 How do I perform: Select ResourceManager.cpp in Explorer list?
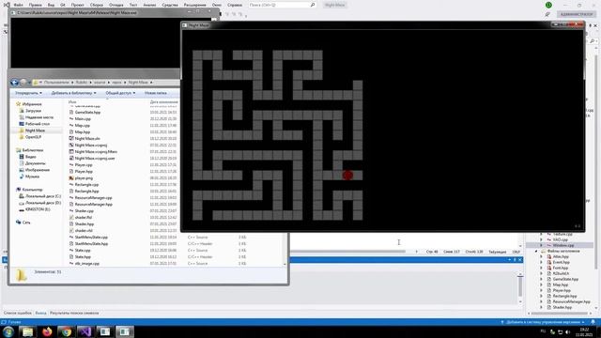(93, 198)
